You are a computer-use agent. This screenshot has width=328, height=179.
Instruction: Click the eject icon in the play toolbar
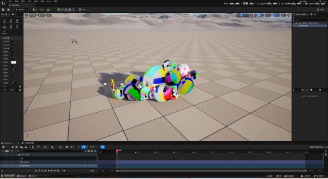[x=70, y=10]
